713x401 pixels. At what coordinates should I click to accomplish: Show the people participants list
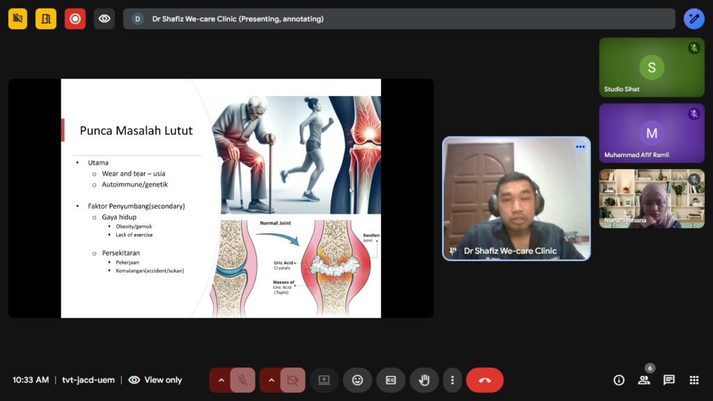pyautogui.click(x=644, y=380)
